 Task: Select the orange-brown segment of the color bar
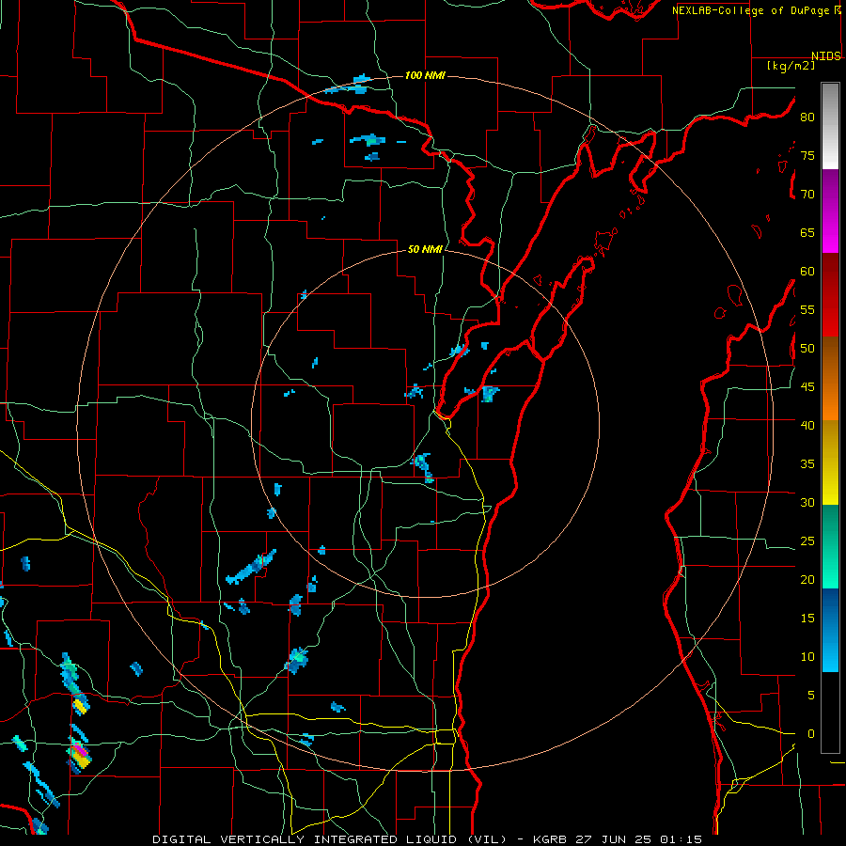click(830, 379)
